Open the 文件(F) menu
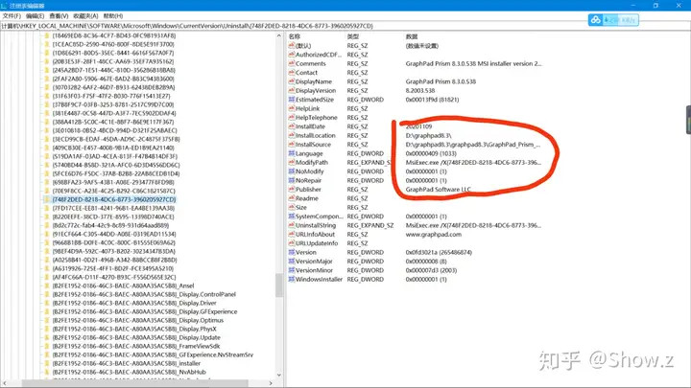 [12, 16]
